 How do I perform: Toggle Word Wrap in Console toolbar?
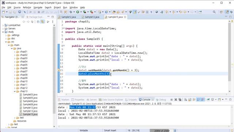tap(194, 99)
